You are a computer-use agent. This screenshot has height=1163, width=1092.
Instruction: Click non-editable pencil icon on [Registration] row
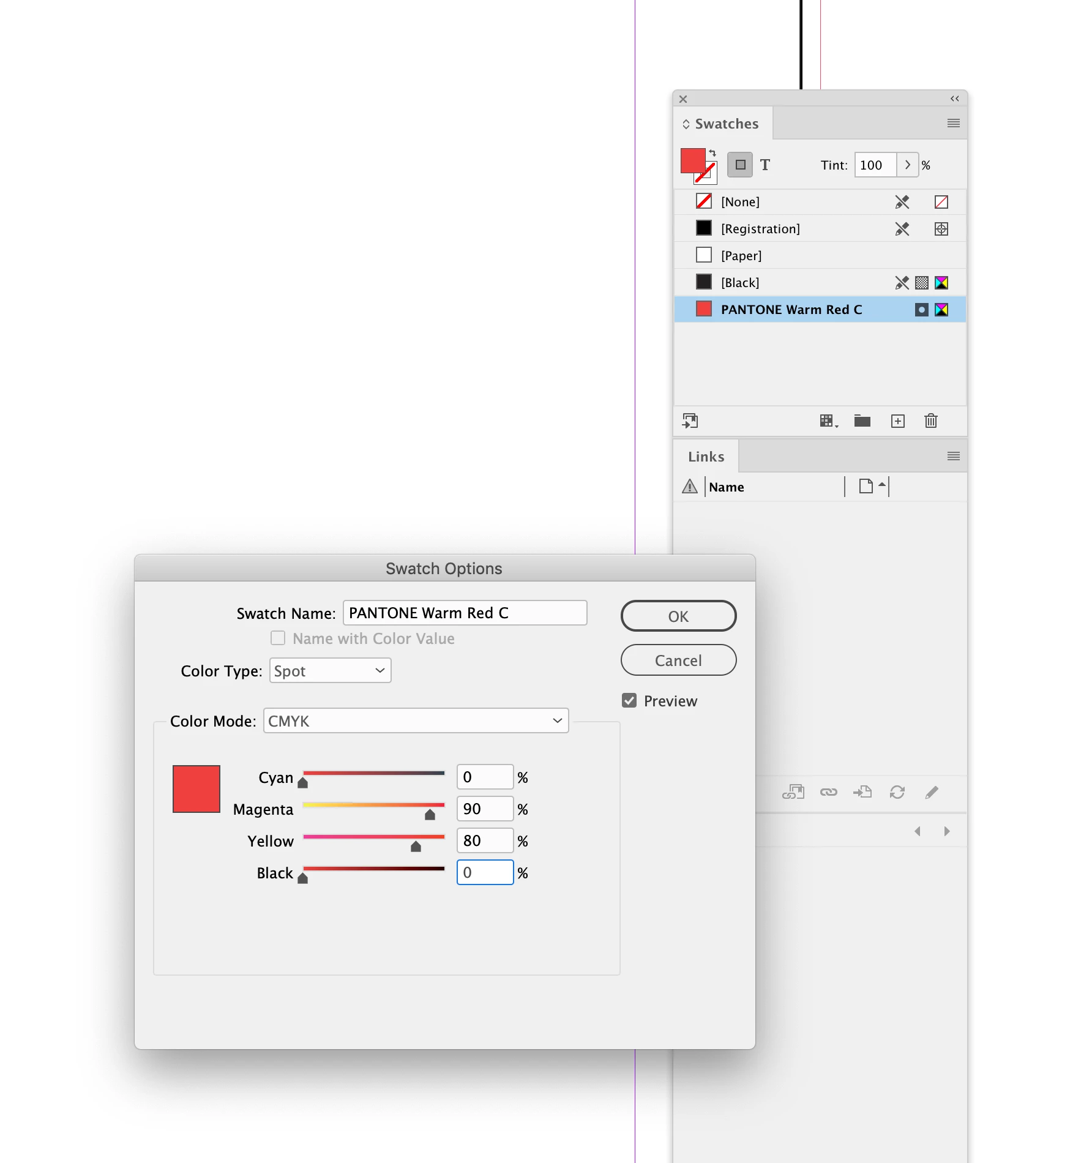point(902,228)
